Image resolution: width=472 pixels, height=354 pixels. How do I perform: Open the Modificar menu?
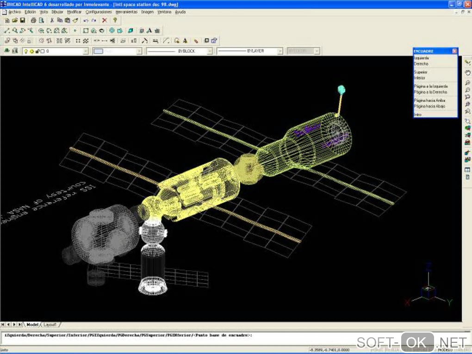point(74,12)
